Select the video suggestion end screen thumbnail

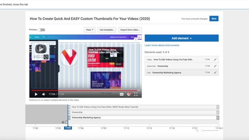pyautogui.click(x=105, y=57)
